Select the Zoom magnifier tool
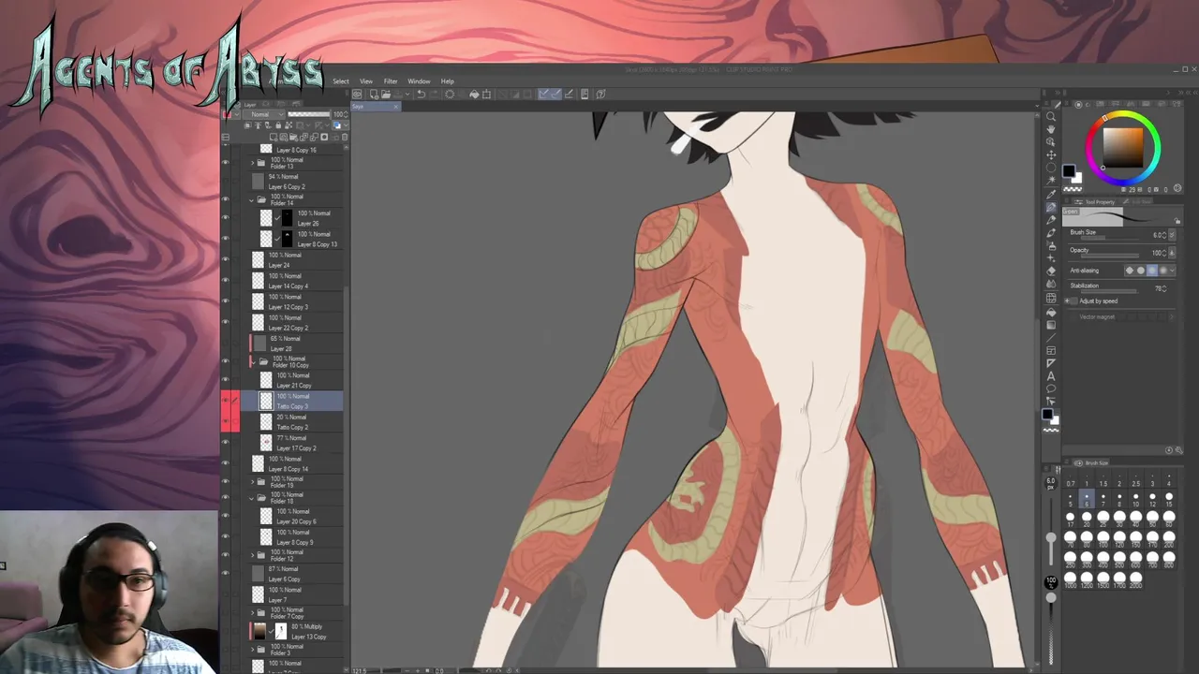The width and height of the screenshot is (1199, 674). pos(1051,116)
